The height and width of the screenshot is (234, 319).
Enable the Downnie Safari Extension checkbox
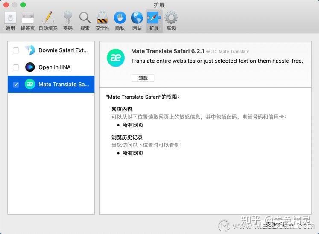16,50
